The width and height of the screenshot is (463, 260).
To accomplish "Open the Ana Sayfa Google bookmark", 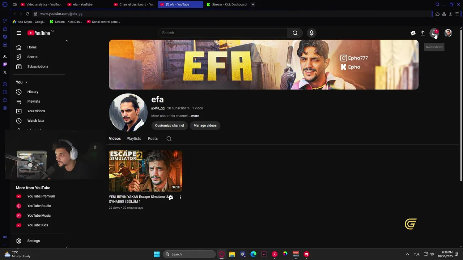I will coord(29,22).
